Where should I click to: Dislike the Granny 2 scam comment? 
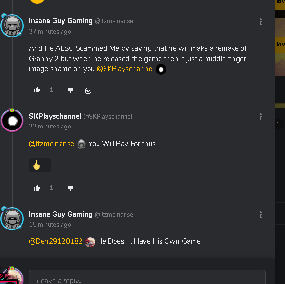click(71, 90)
